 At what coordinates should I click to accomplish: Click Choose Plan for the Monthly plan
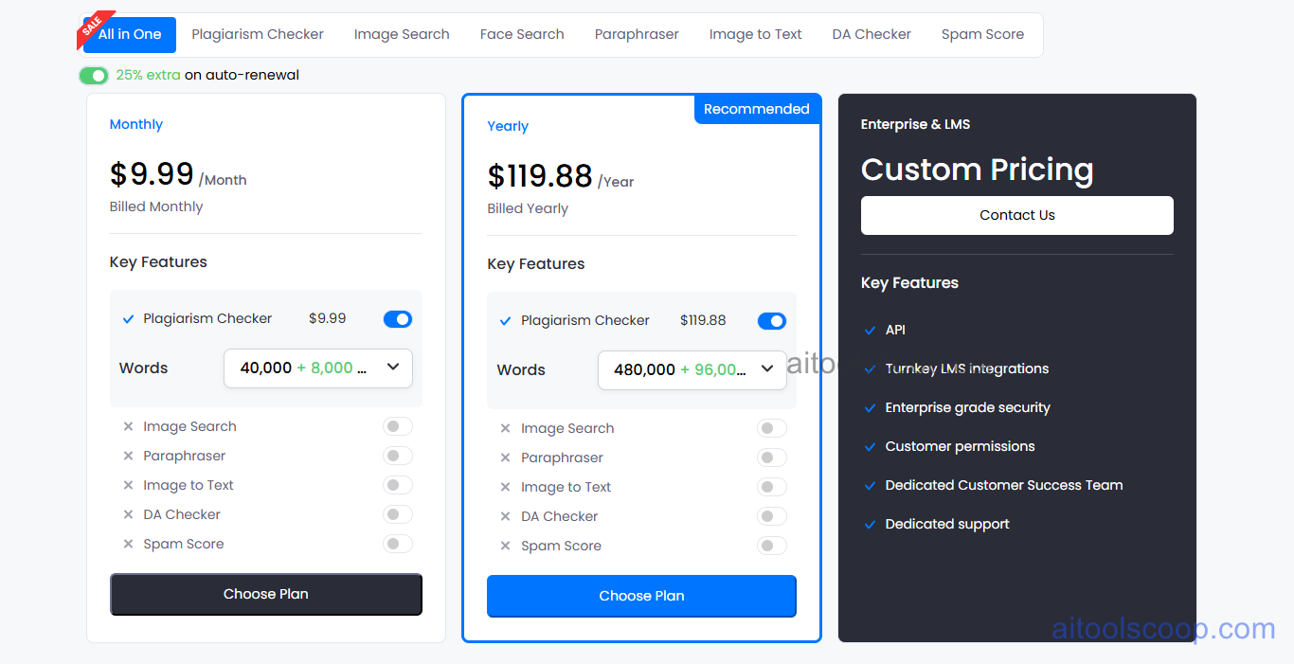[x=266, y=595]
